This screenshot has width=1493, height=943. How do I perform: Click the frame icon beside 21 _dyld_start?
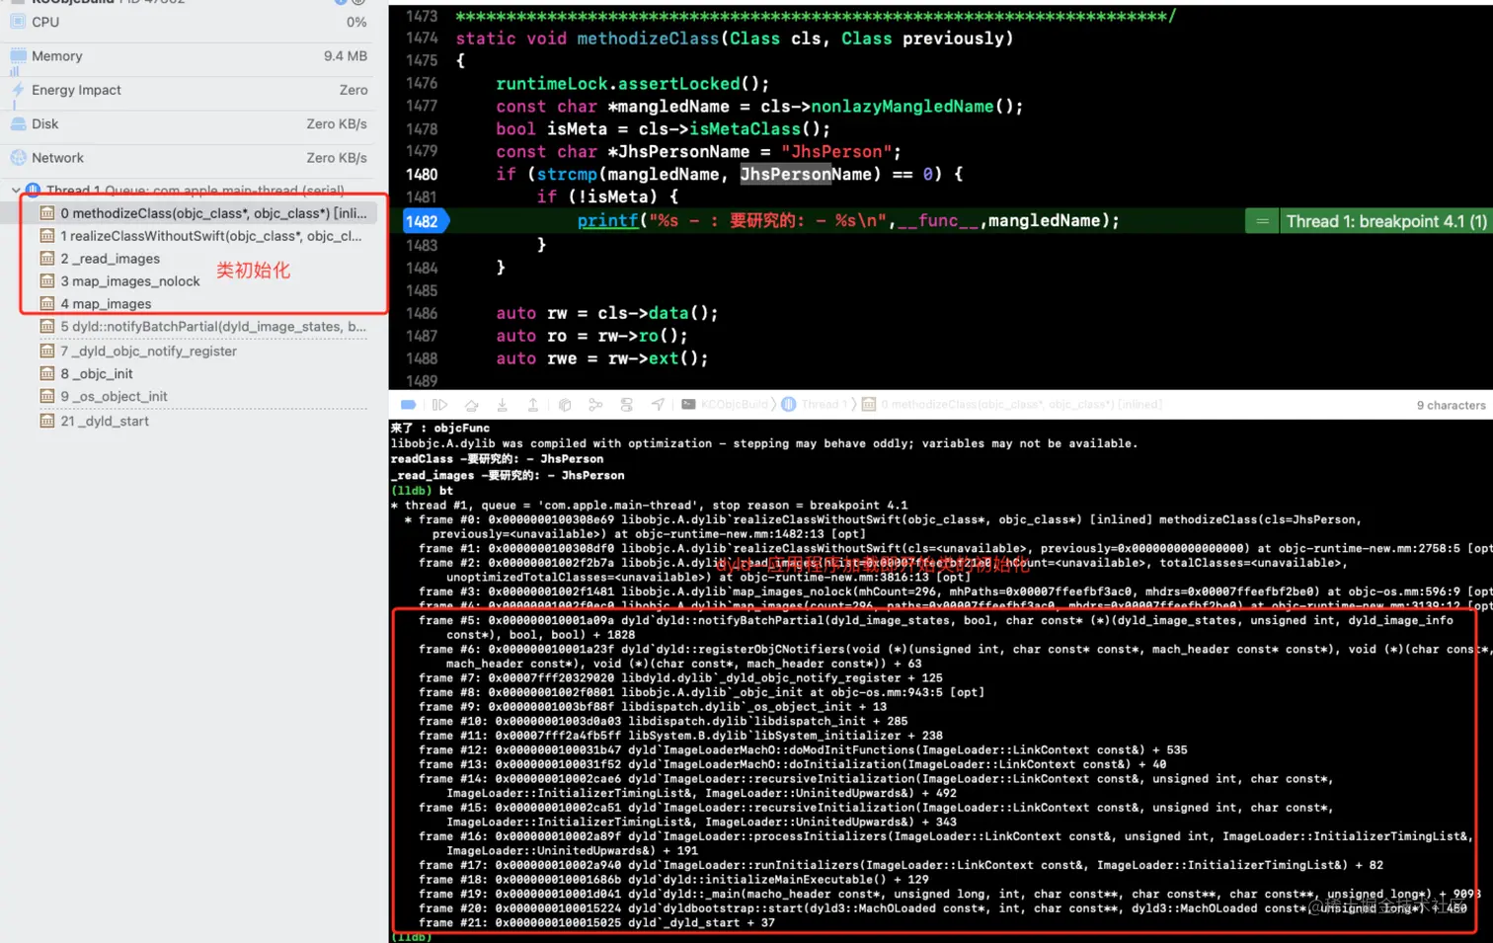pos(46,421)
